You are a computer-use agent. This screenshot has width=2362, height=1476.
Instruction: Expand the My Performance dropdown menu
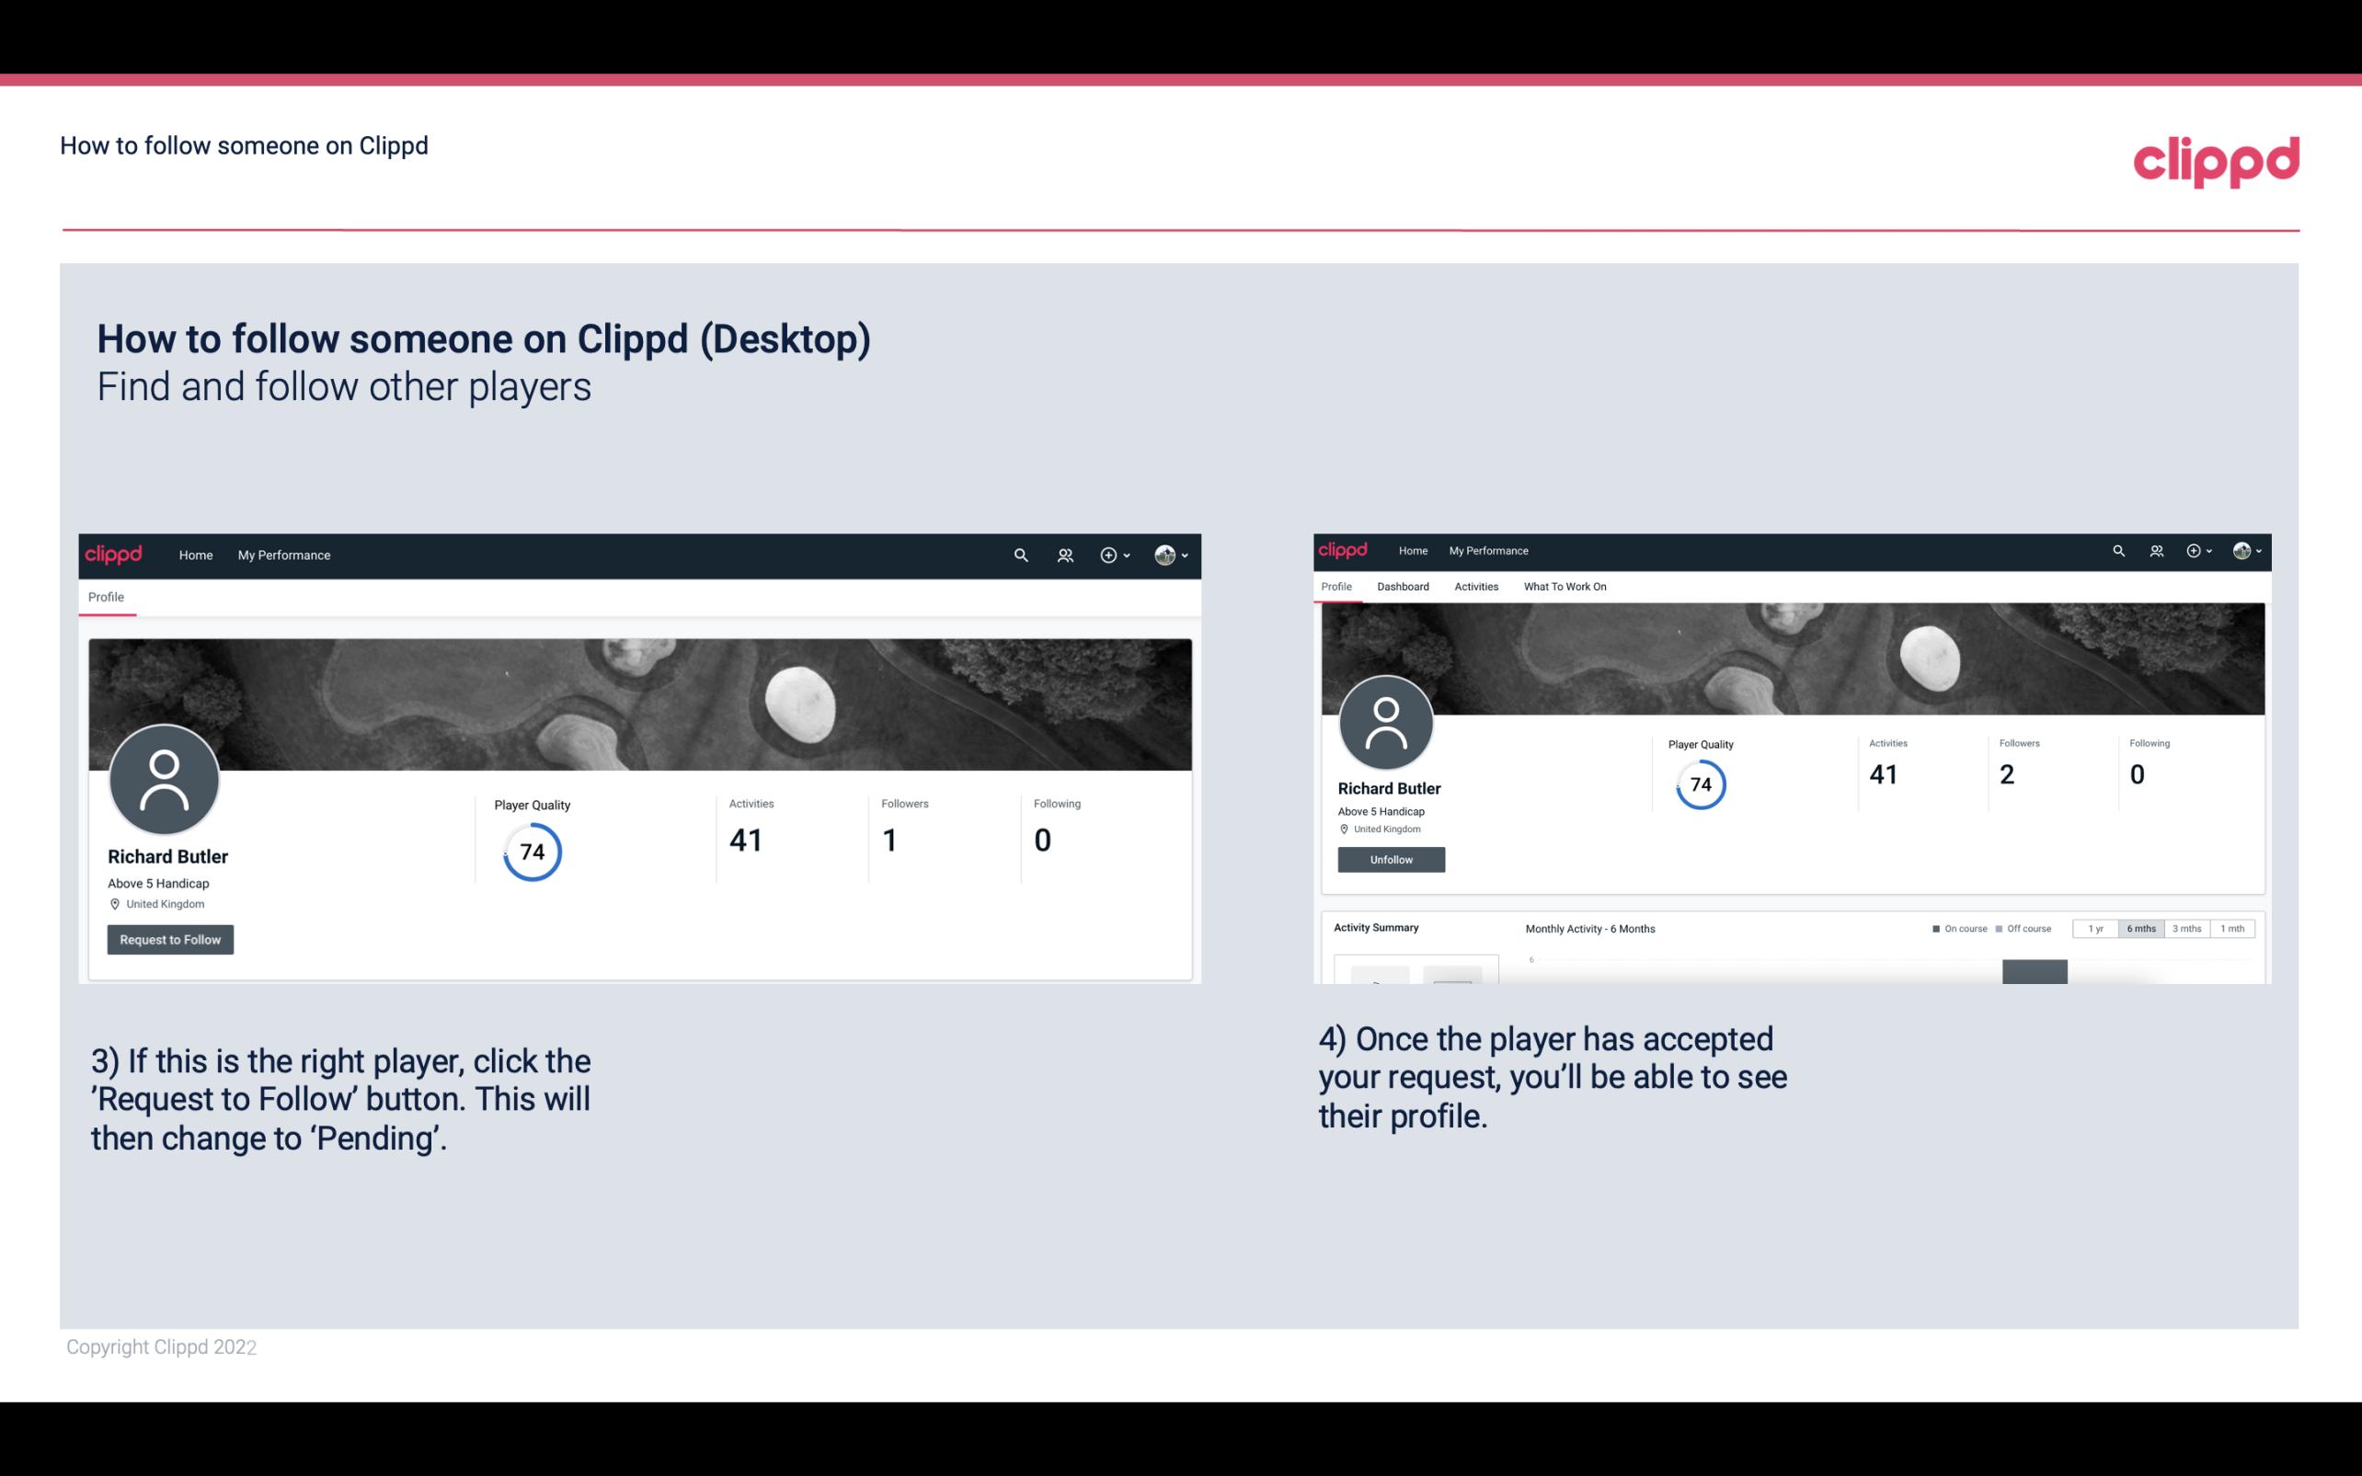coord(282,555)
